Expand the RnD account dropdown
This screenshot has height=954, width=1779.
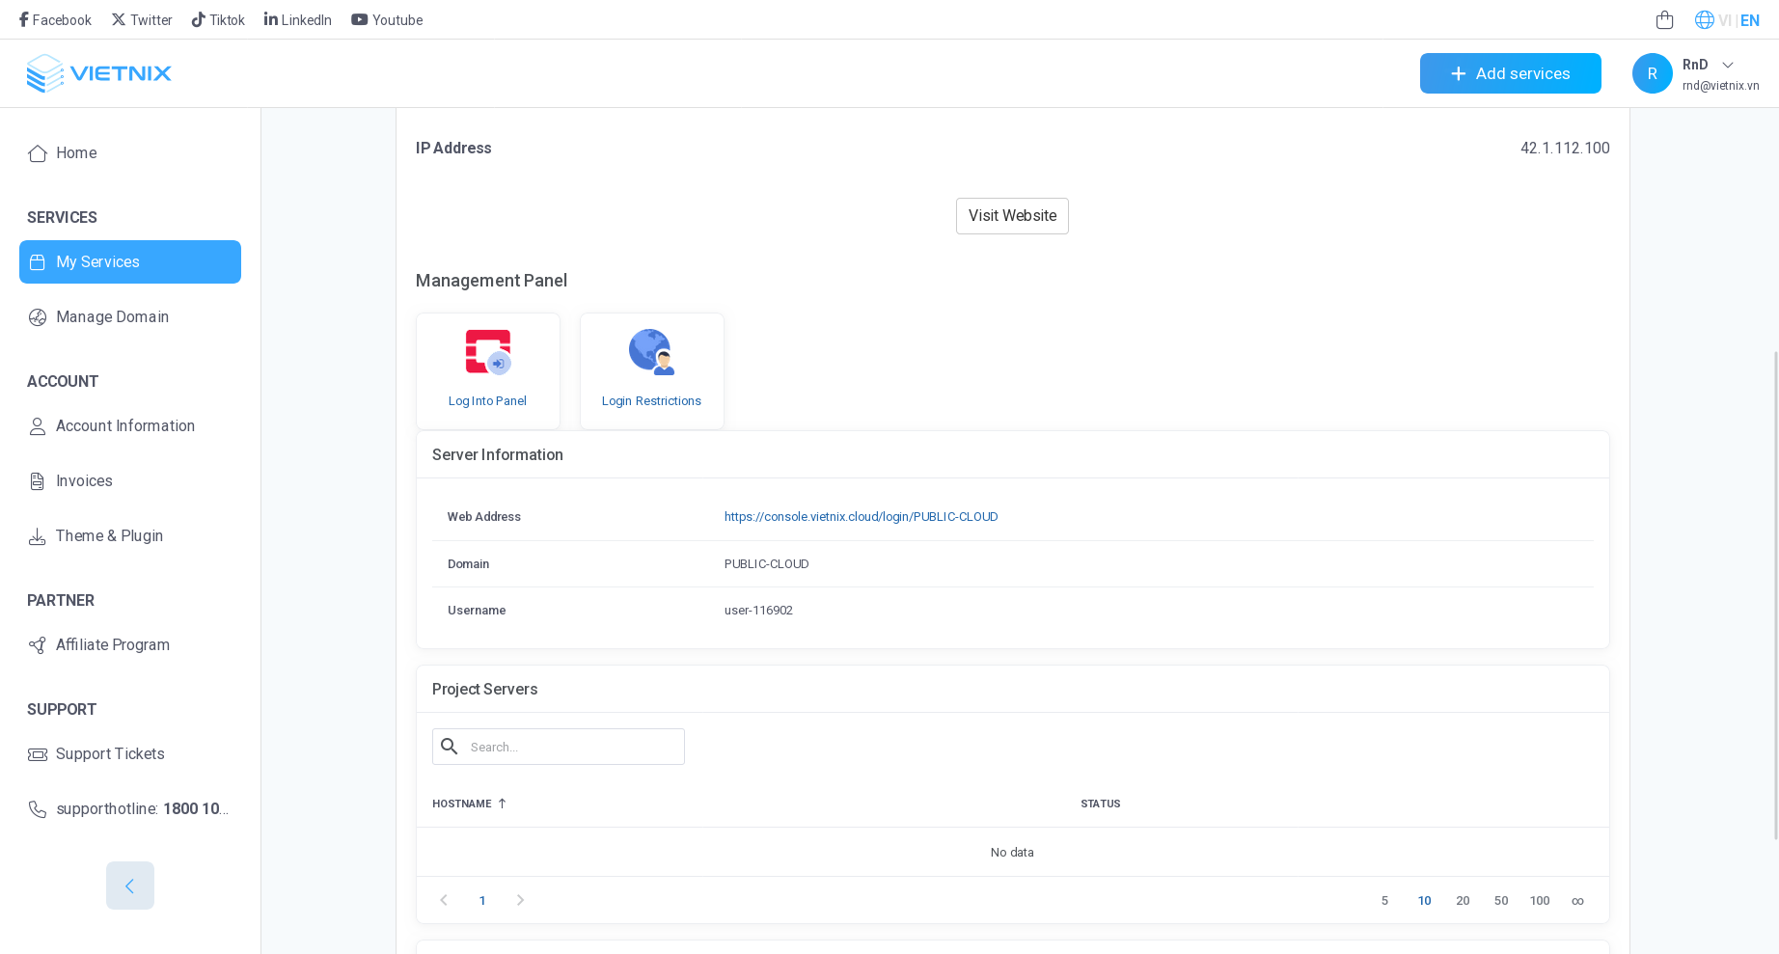(1728, 65)
